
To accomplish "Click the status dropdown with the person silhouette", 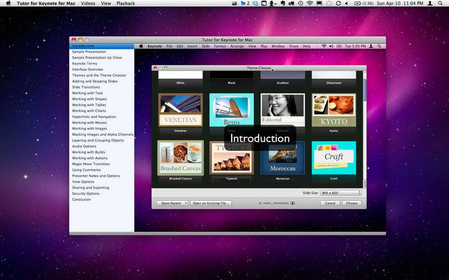I will tap(273, 3).
